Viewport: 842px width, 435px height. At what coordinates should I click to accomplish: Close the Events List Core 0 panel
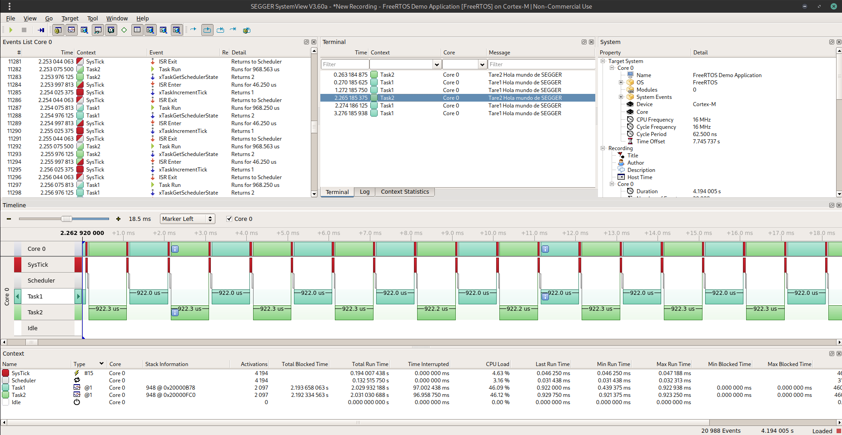tap(314, 42)
